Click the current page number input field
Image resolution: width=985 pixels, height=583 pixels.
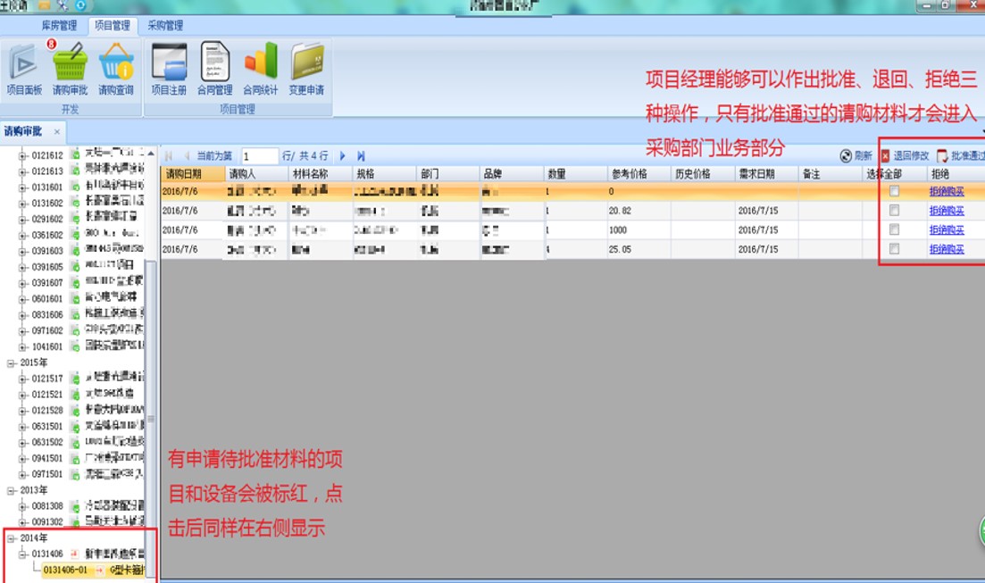[260, 156]
